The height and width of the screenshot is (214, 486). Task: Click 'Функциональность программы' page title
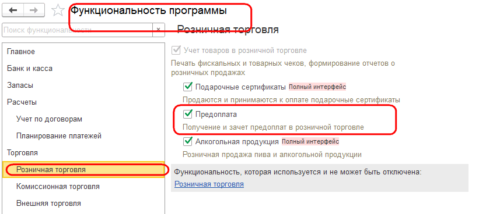click(x=149, y=10)
